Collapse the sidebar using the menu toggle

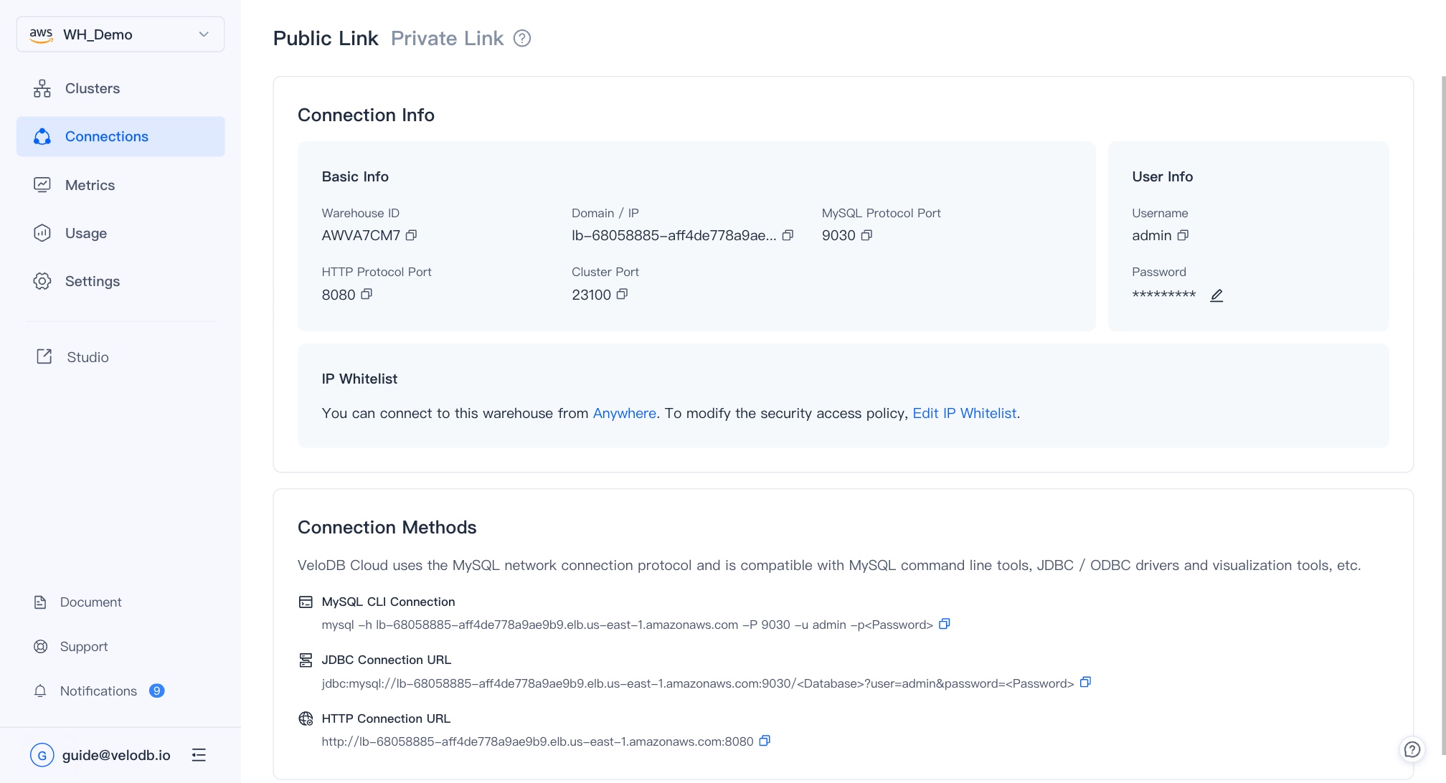[199, 755]
